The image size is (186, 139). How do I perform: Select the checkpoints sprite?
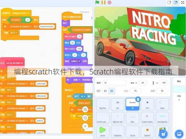(x=162, y=118)
